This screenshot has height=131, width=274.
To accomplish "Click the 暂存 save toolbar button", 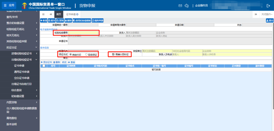I will pos(52,20).
